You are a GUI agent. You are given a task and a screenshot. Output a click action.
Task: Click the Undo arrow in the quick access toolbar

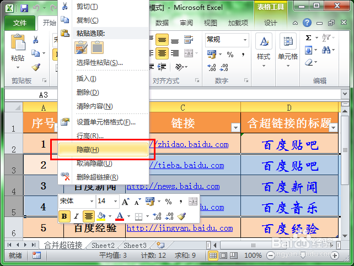coord(36,8)
